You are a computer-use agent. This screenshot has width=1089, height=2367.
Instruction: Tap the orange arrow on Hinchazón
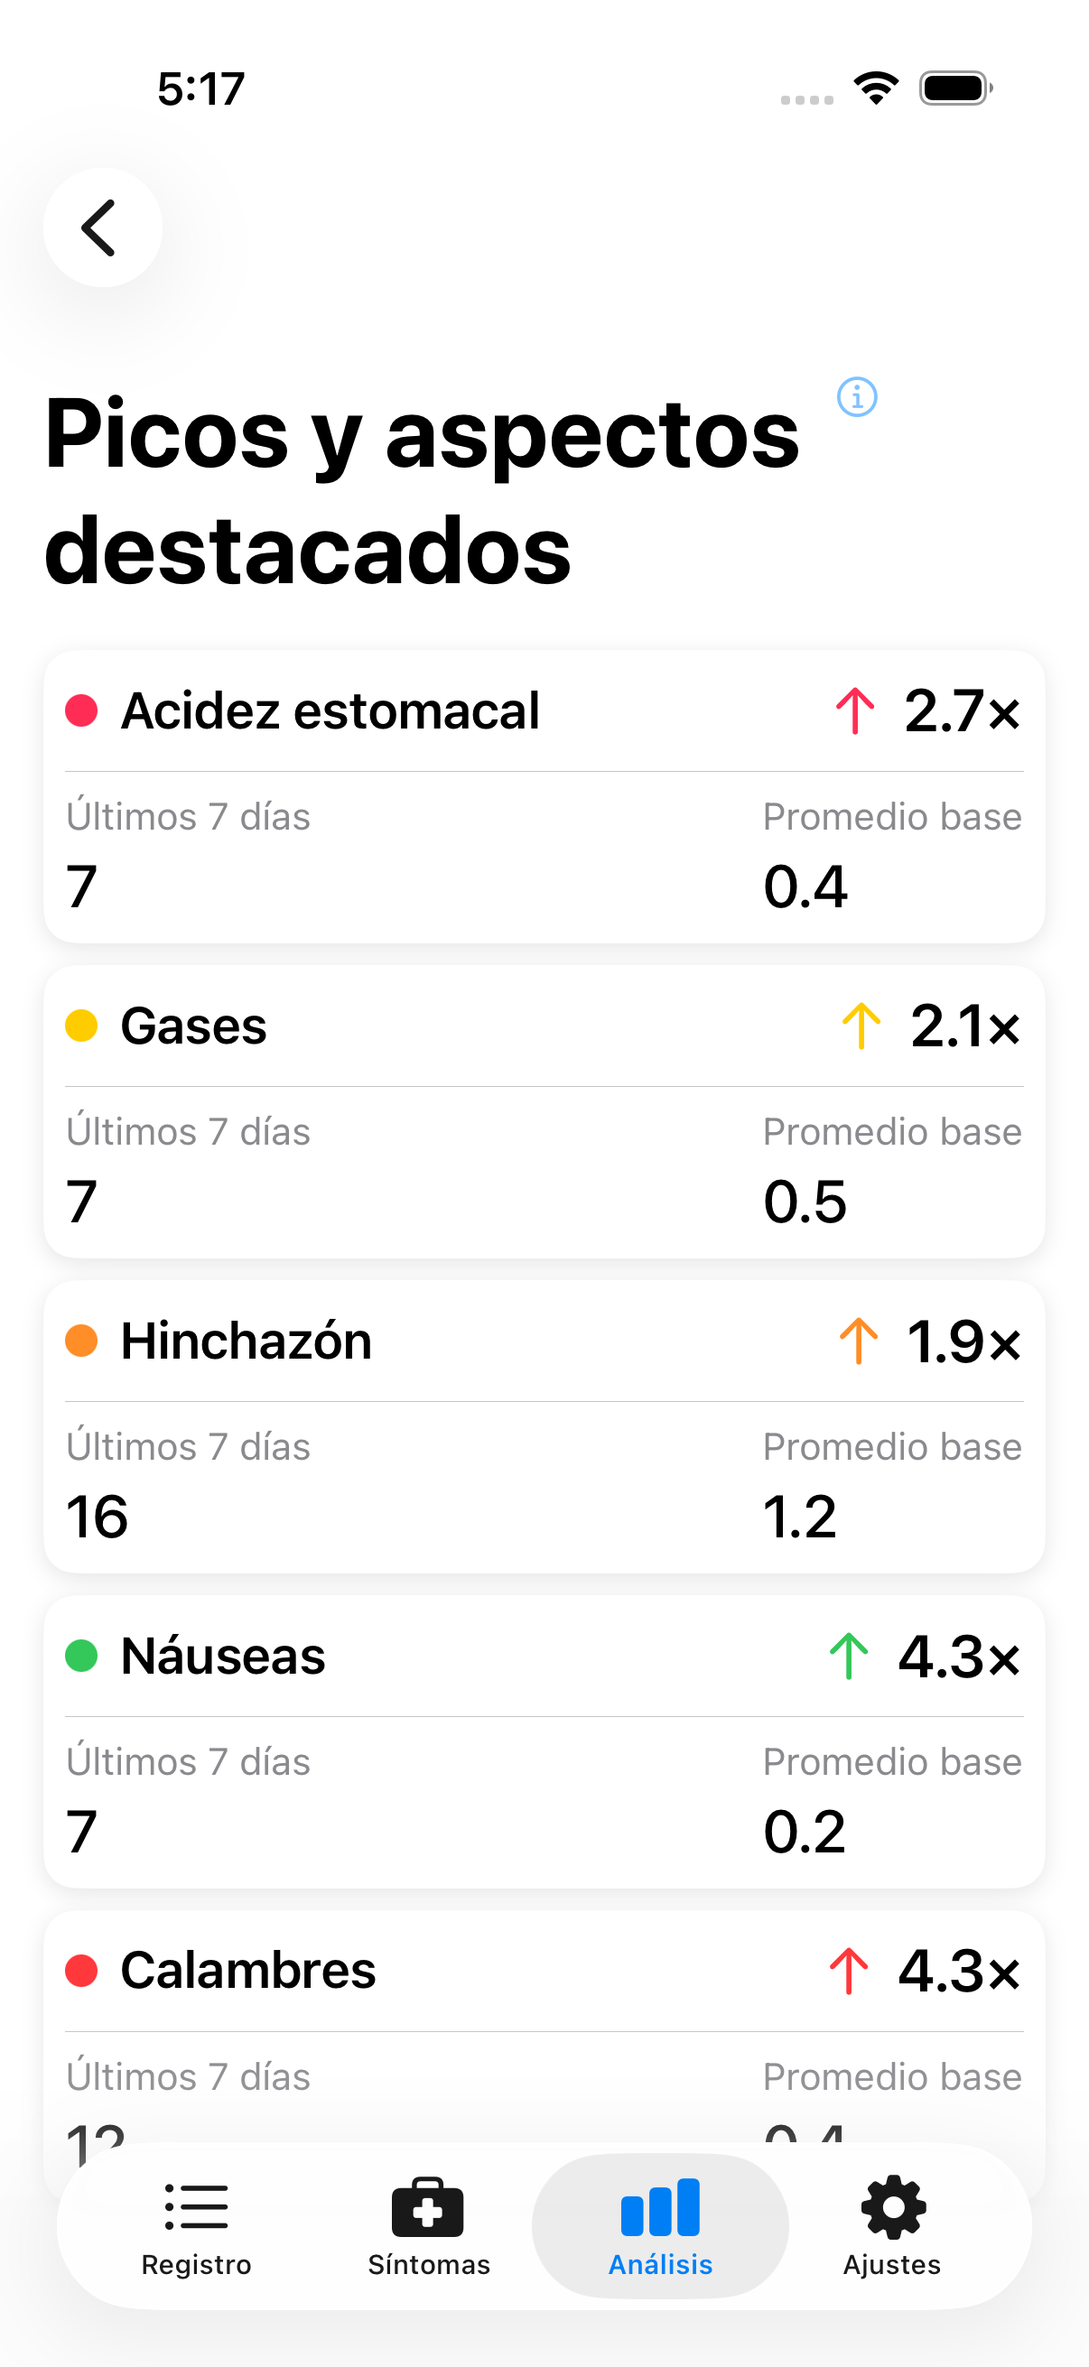click(x=859, y=1341)
